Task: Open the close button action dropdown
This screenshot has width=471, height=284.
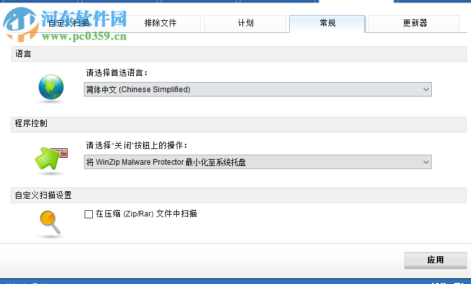Action: click(x=258, y=162)
